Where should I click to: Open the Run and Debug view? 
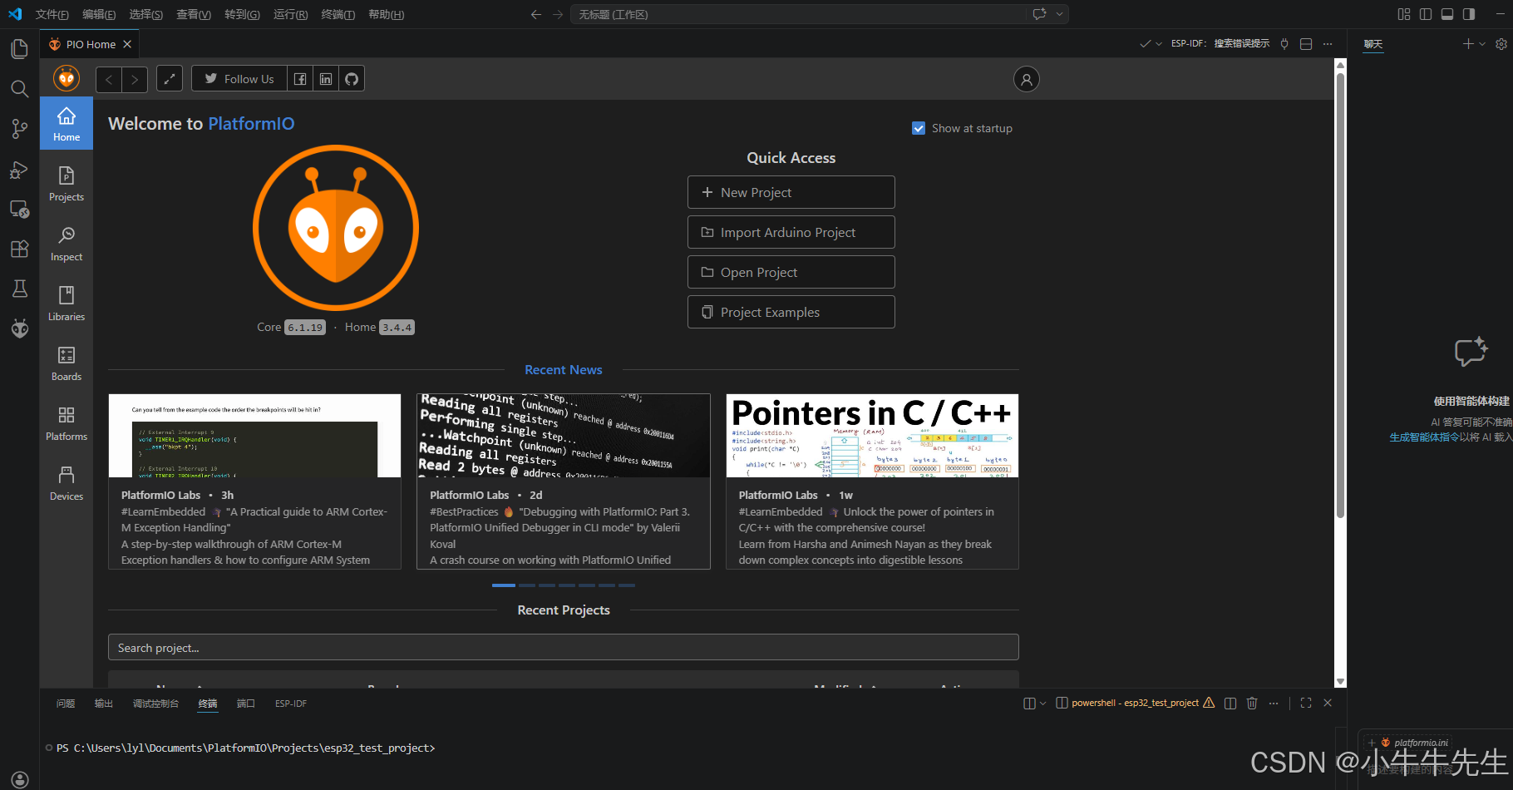point(19,170)
